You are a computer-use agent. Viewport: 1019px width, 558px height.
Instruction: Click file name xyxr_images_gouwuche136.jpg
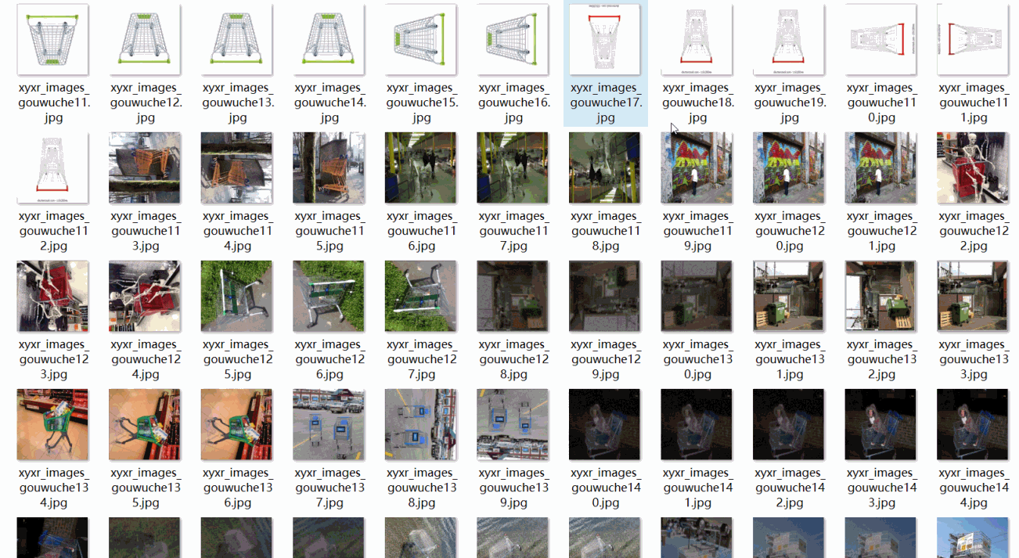(x=237, y=488)
